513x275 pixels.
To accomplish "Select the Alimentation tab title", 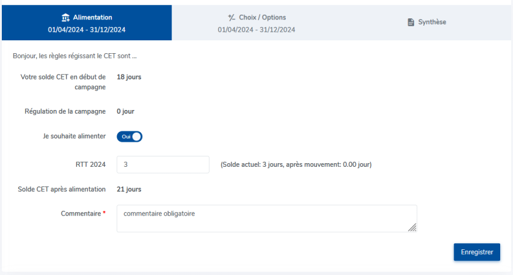I will tap(92, 18).
